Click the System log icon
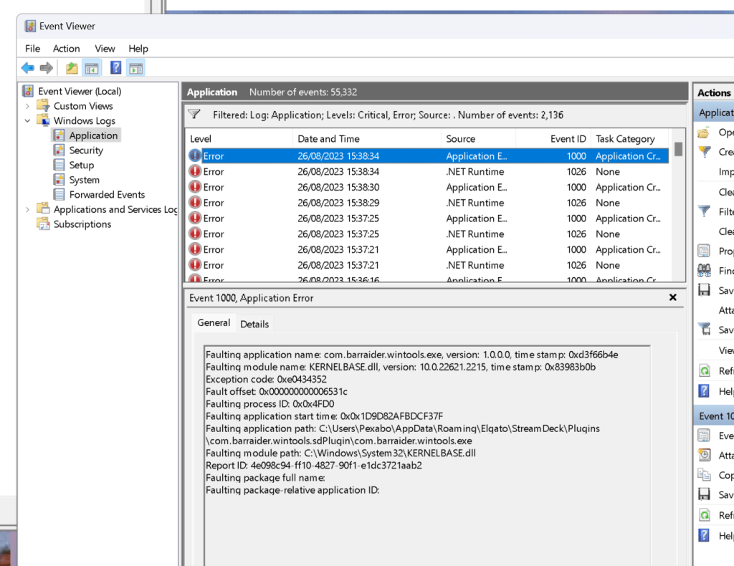Screen dimensions: 734x566 click(59, 180)
